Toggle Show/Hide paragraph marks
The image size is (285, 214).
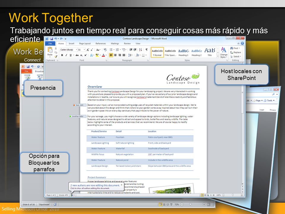pos(146,50)
